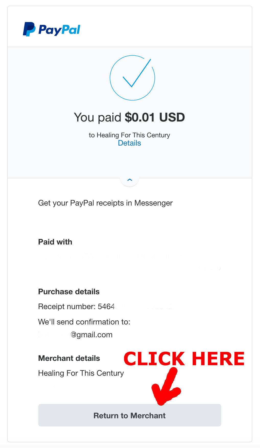260x448 pixels.
Task: Click the Return to Merchant button
Action: [130, 415]
